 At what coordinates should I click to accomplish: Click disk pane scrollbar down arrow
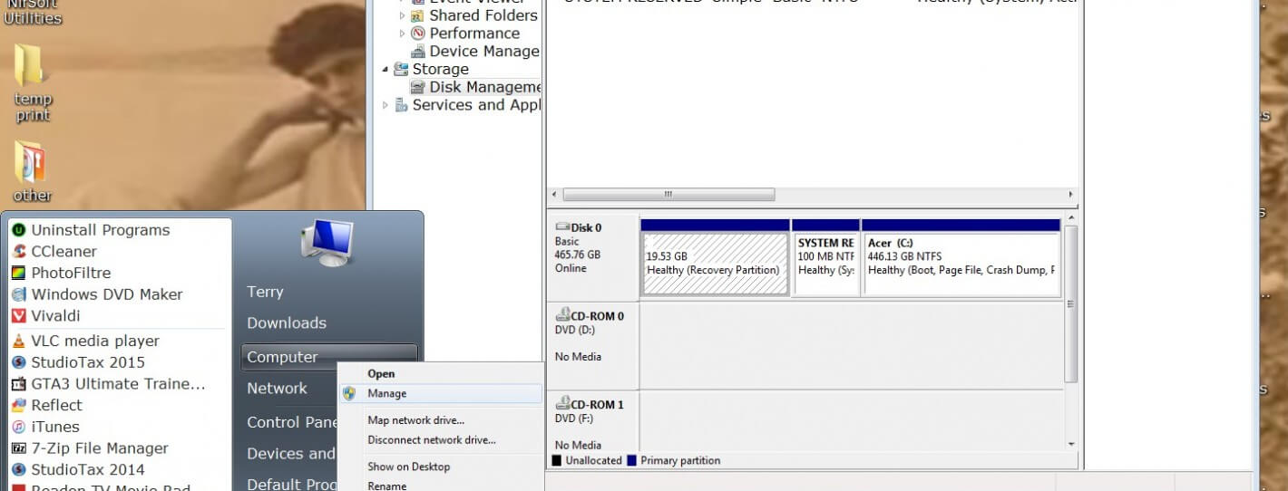(1071, 445)
